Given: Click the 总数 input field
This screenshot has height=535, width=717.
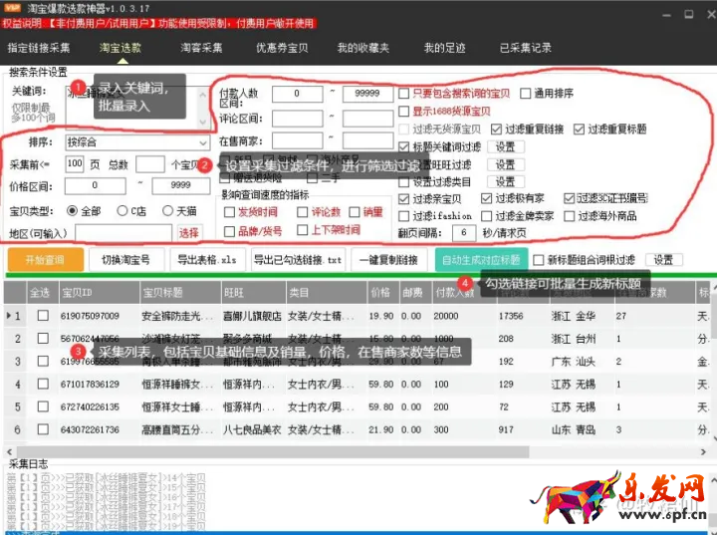Looking at the screenshot, I should click(x=150, y=163).
